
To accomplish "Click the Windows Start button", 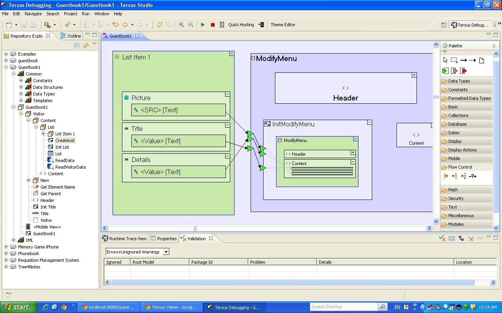I will coord(18,307).
